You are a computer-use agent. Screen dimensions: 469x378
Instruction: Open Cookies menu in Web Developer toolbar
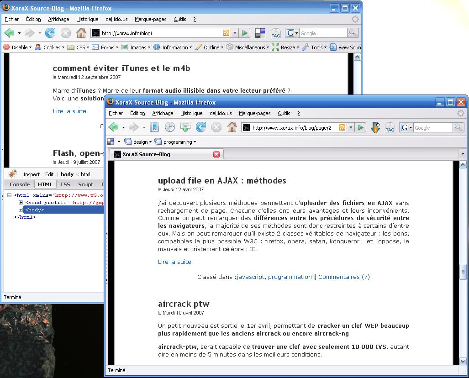coord(50,47)
